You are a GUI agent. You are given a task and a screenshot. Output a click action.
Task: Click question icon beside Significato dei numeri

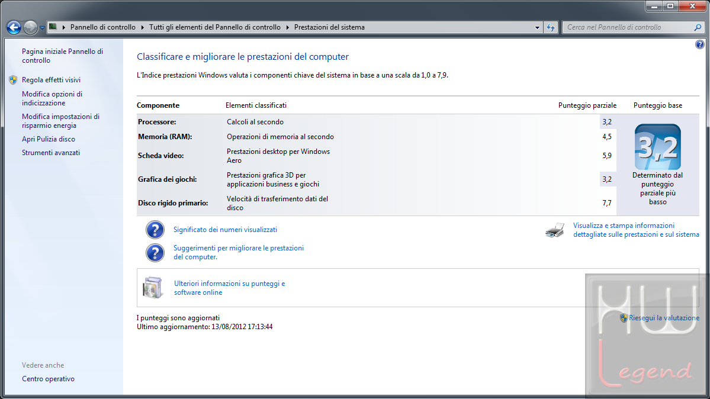(155, 230)
